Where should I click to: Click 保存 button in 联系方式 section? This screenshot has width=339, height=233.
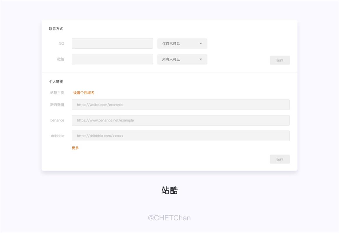(x=280, y=60)
